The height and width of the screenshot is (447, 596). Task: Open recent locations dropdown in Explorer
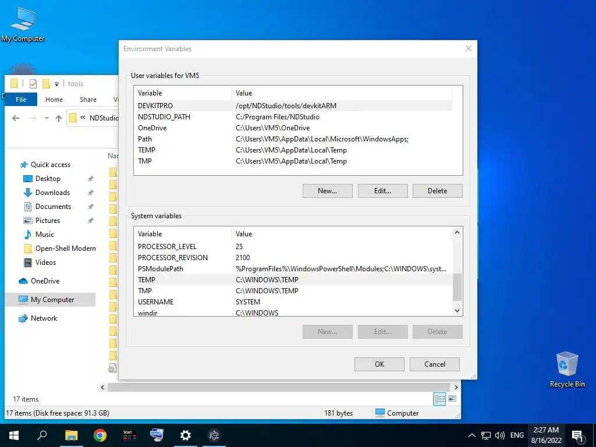(47, 118)
